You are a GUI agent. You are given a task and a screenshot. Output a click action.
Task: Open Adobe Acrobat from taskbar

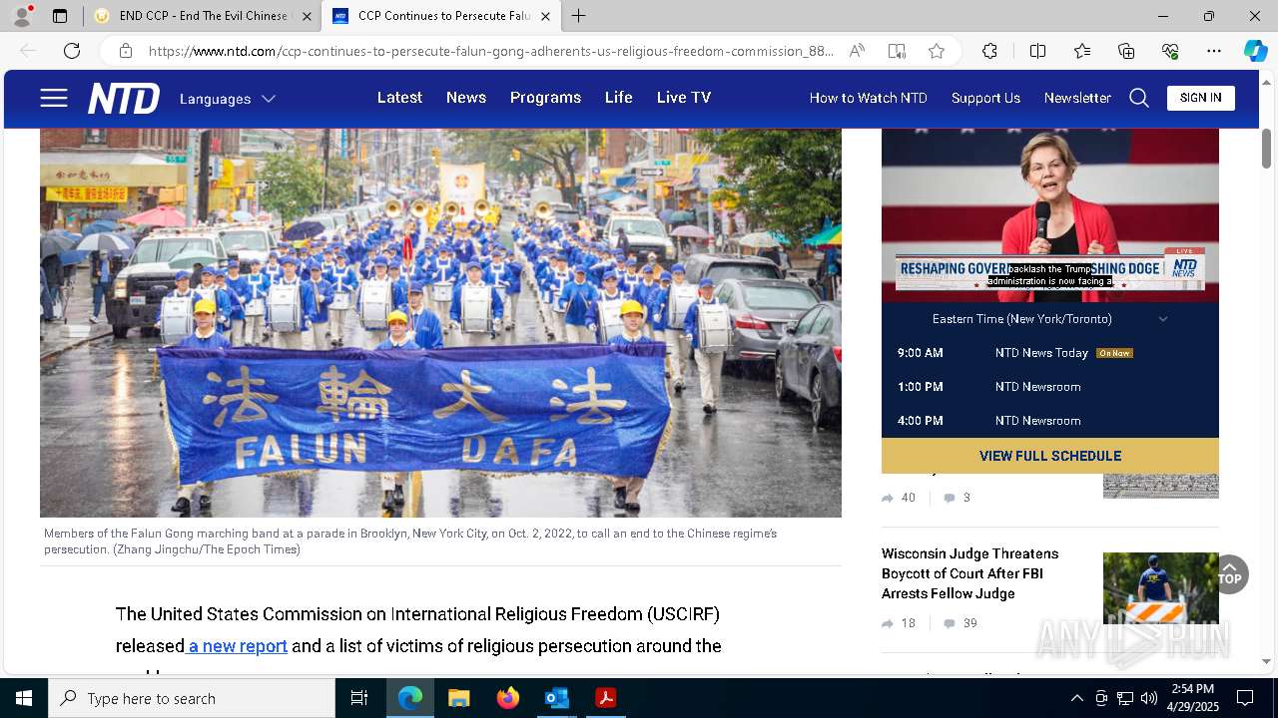pos(605,698)
